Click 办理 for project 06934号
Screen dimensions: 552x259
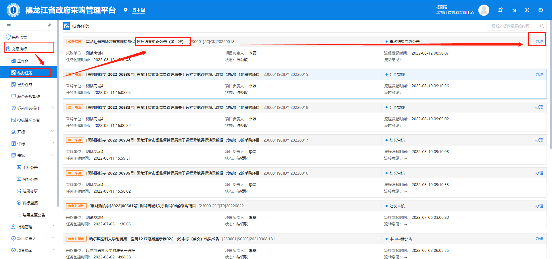pyautogui.click(x=539, y=140)
